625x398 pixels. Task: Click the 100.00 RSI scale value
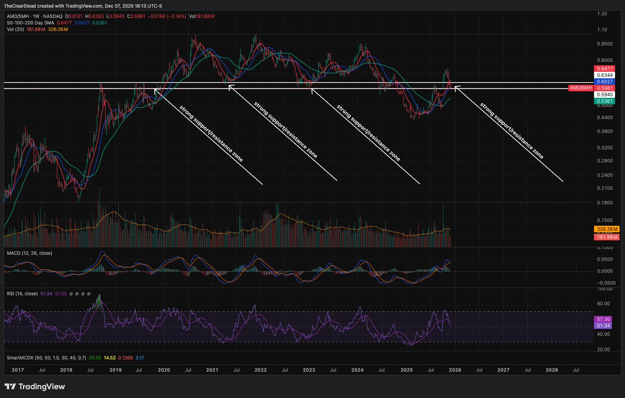pyautogui.click(x=605, y=288)
